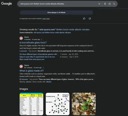Open the melting point table image
The image size is (128, 116).
click(31, 104)
